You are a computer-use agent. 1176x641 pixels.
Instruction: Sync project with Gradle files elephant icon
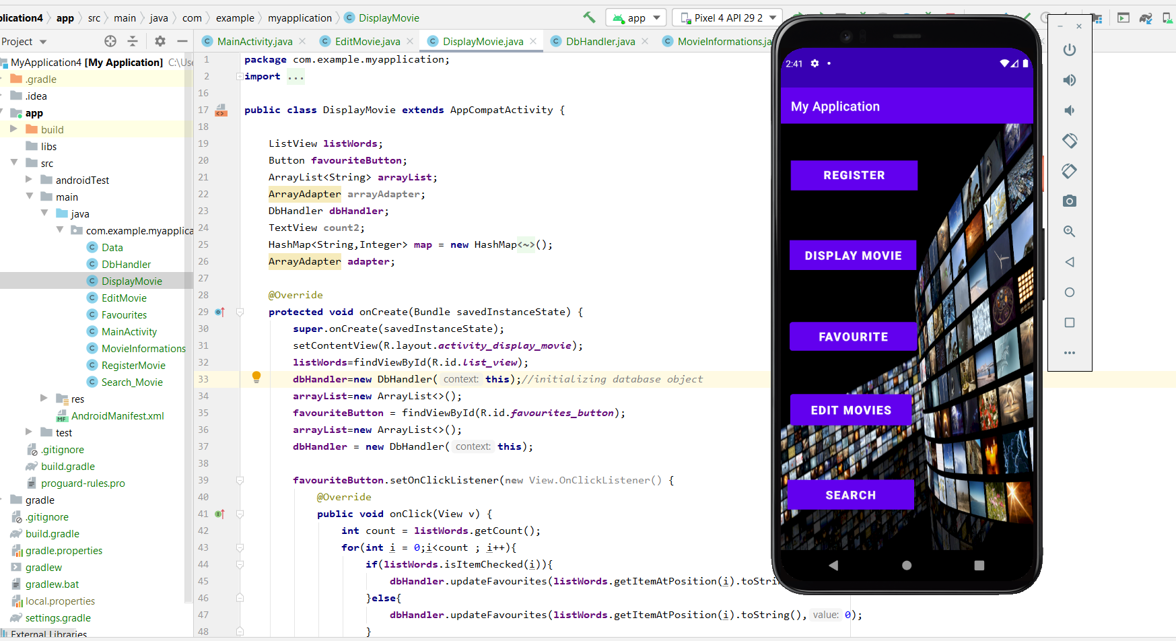[1145, 18]
